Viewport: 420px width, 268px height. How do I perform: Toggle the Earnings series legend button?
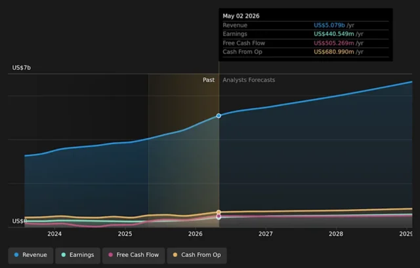coord(77,255)
